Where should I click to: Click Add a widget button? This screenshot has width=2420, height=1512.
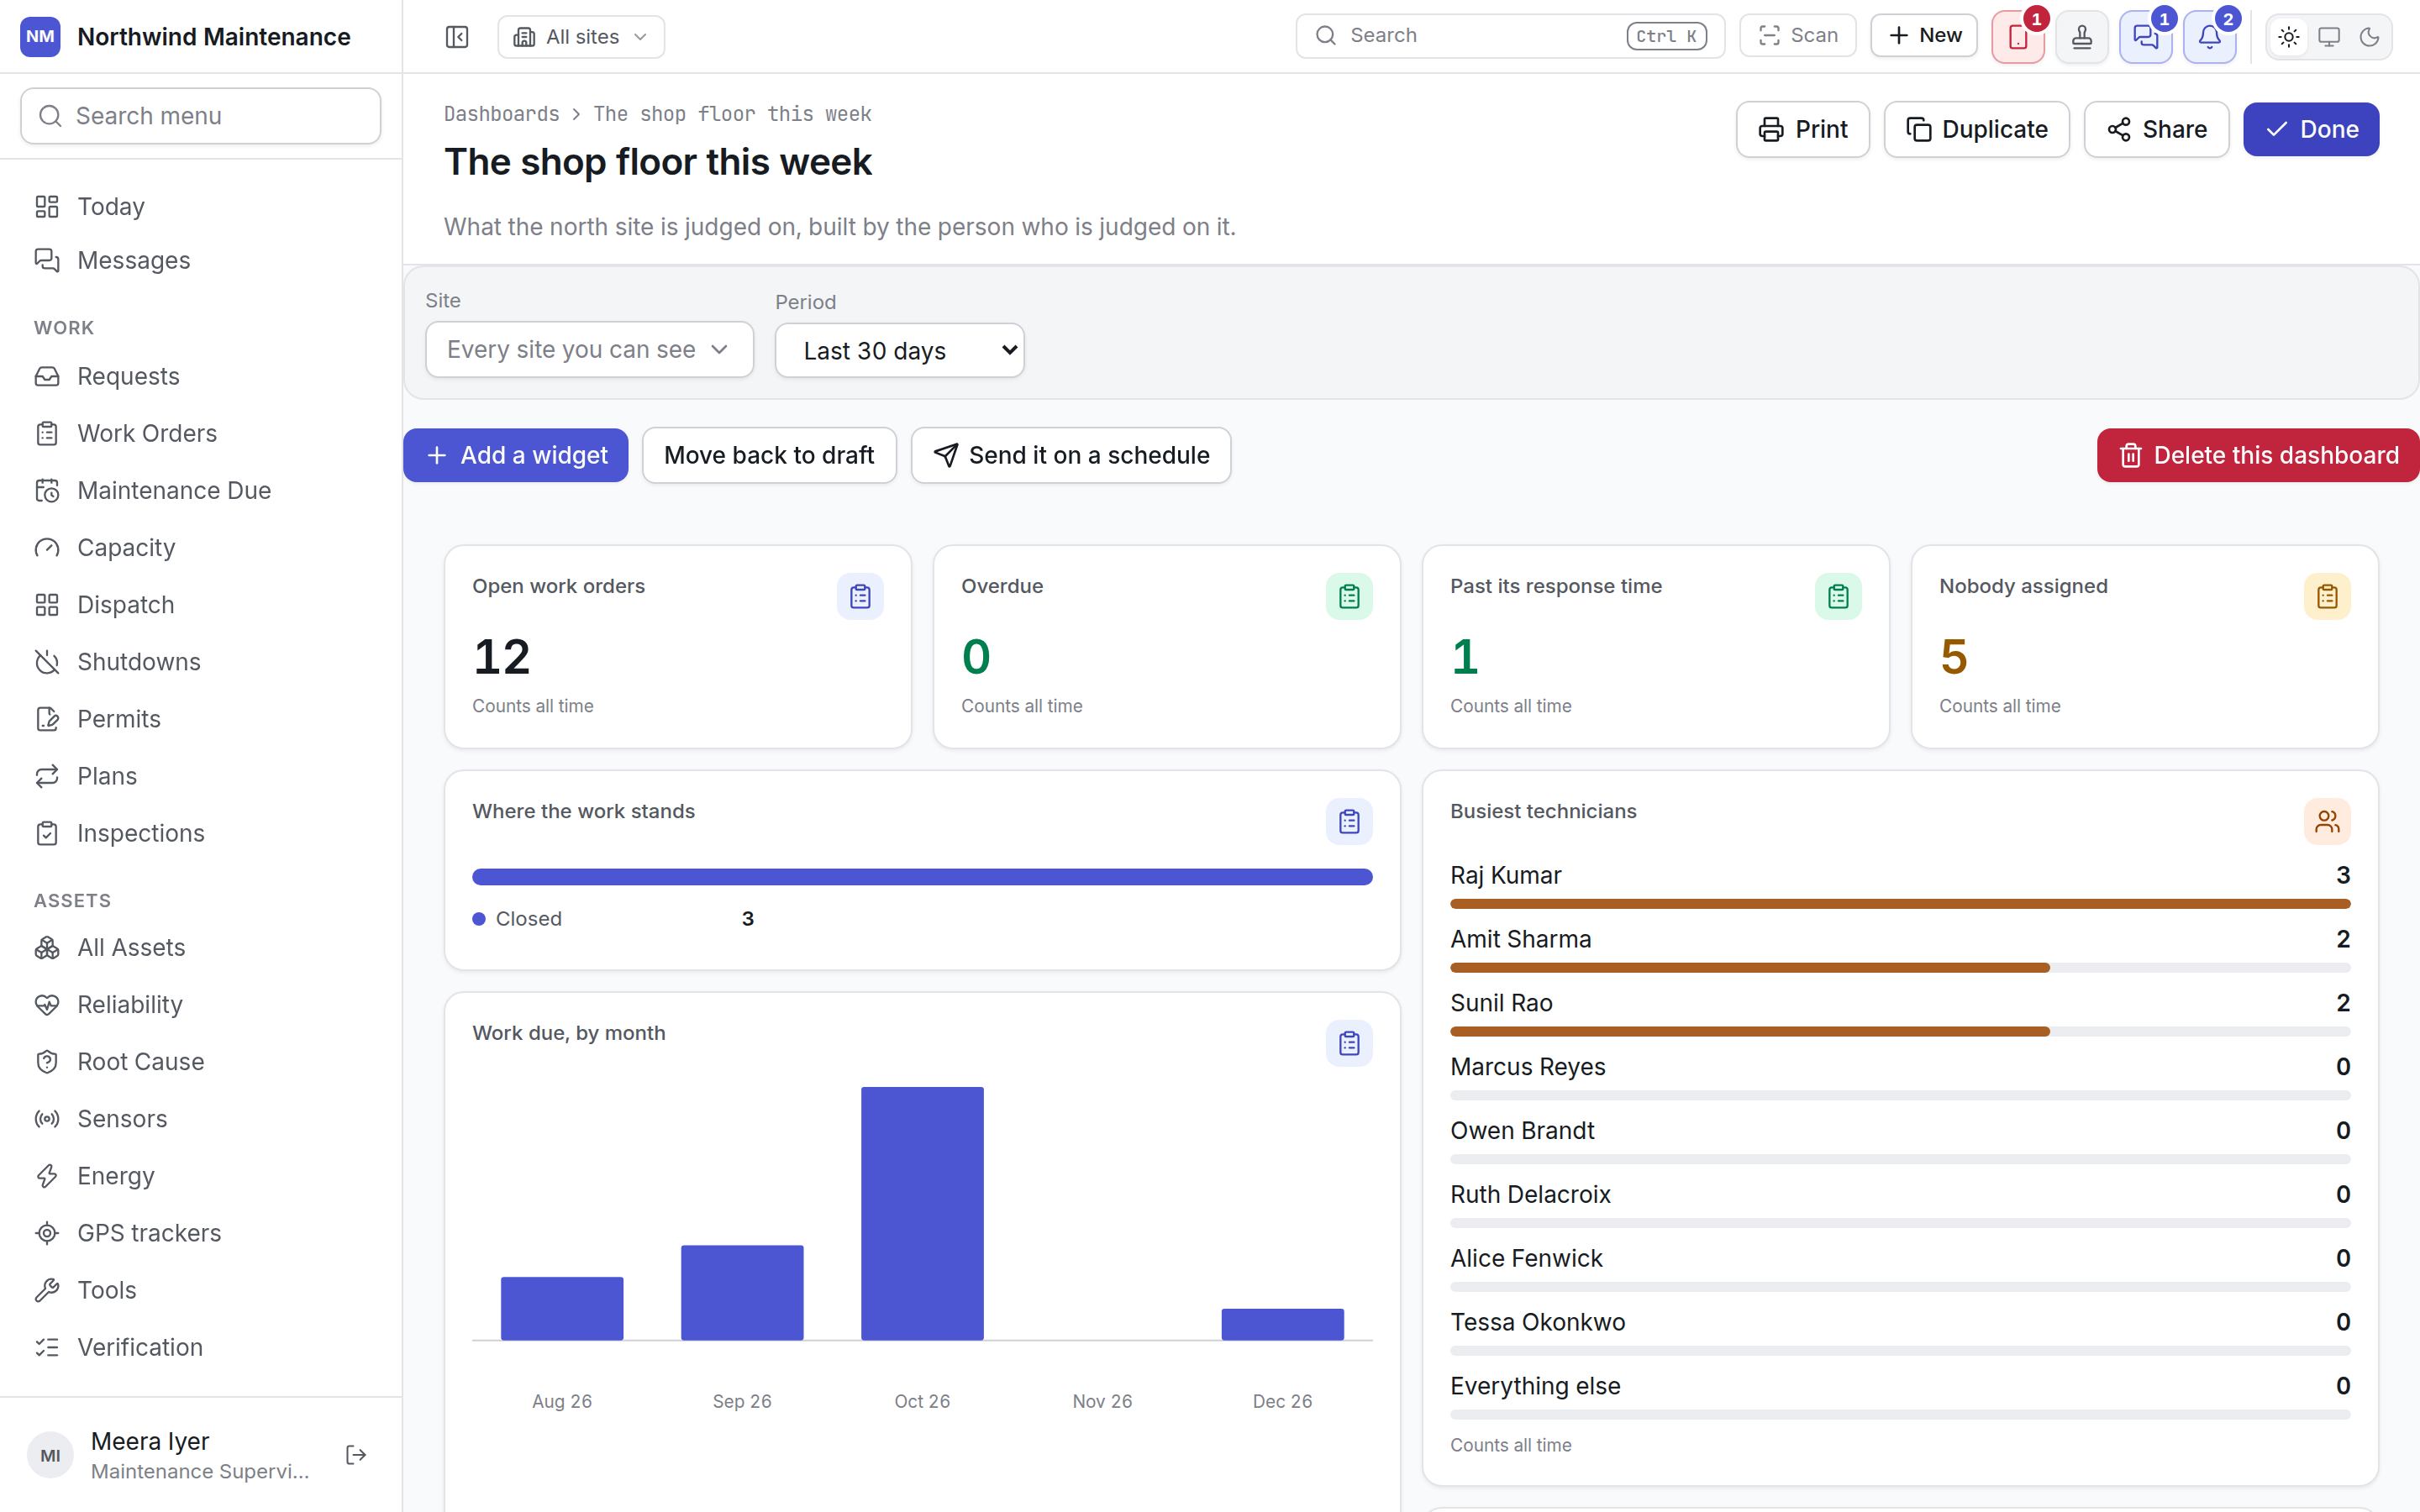pyautogui.click(x=516, y=455)
